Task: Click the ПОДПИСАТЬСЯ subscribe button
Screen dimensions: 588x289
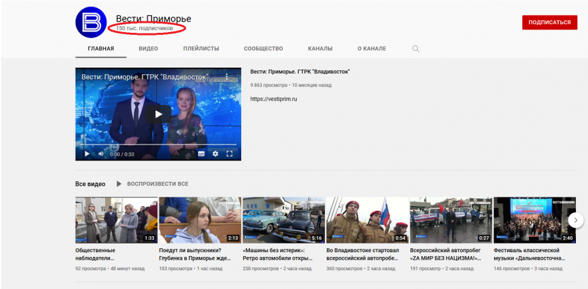Action: click(x=549, y=23)
